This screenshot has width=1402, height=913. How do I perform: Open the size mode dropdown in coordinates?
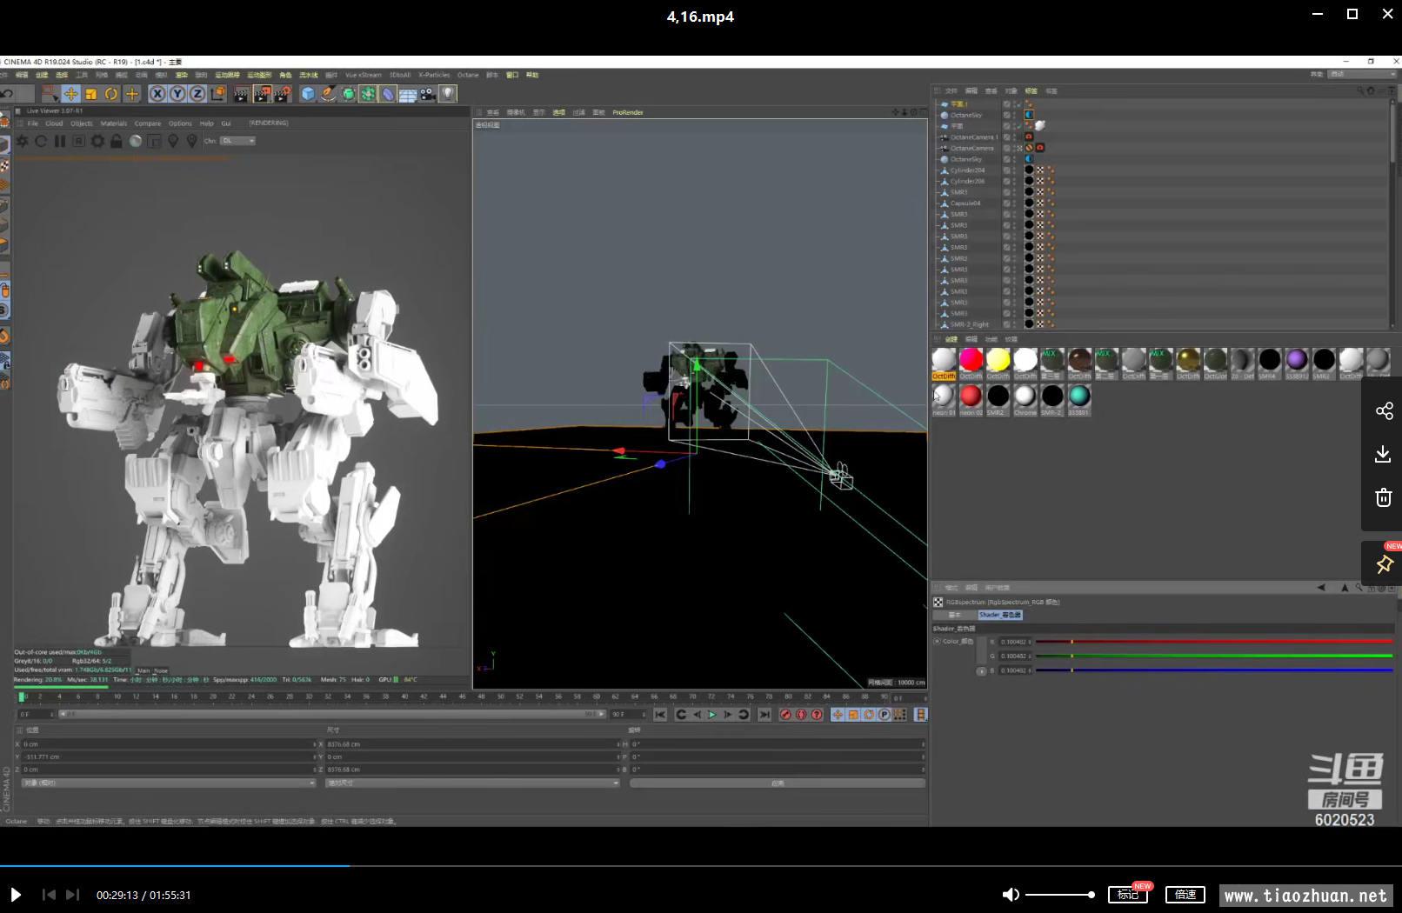(x=472, y=783)
